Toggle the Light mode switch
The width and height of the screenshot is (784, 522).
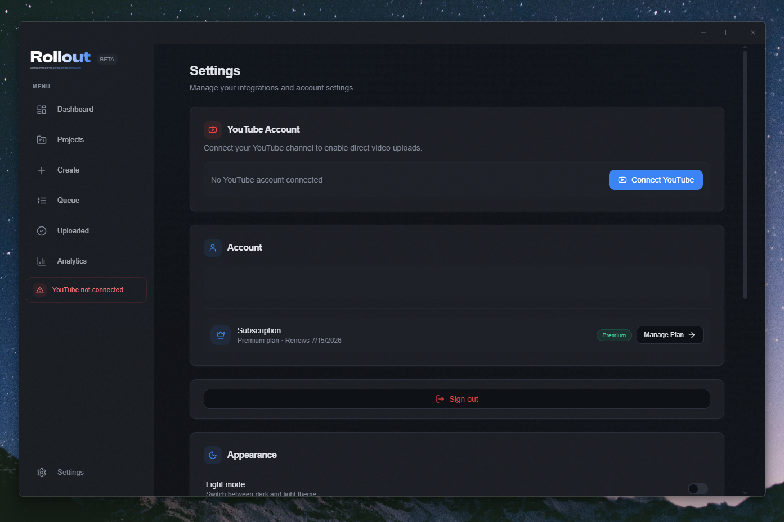(698, 489)
